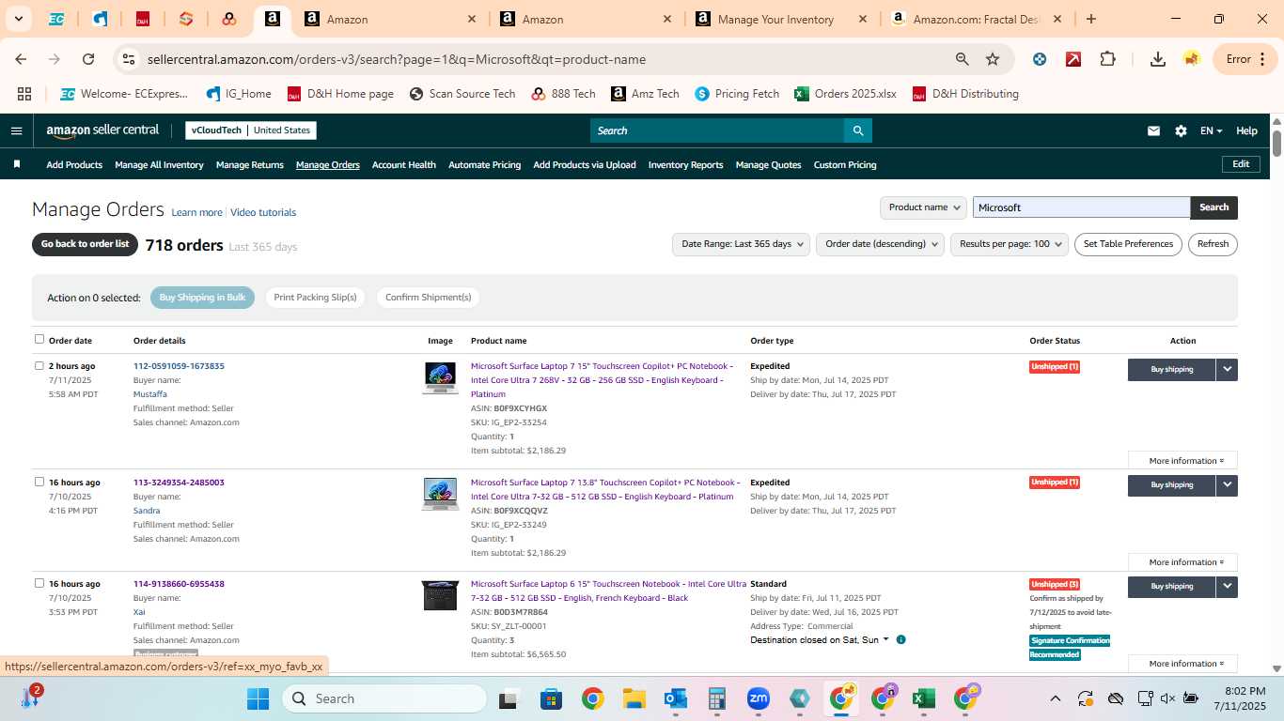Open the Order date (descending) sort dropdown
1284x721 pixels.
pyautogui.click(x=880, y=244)
